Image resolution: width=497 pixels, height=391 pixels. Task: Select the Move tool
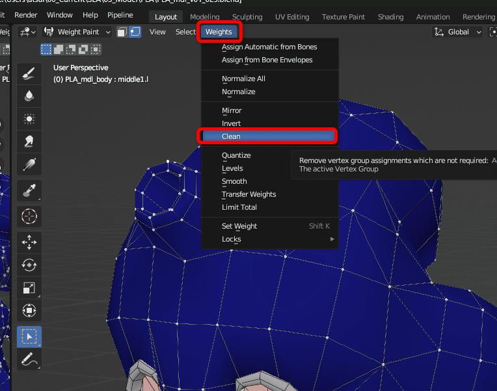click(x=29, y=242)
